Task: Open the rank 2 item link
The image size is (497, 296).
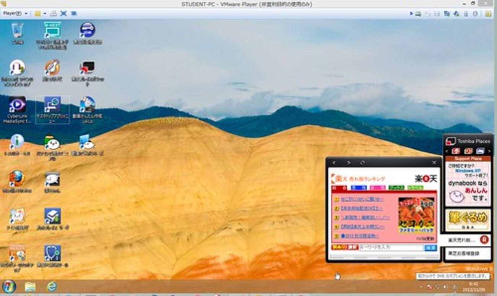Action: 362,209
